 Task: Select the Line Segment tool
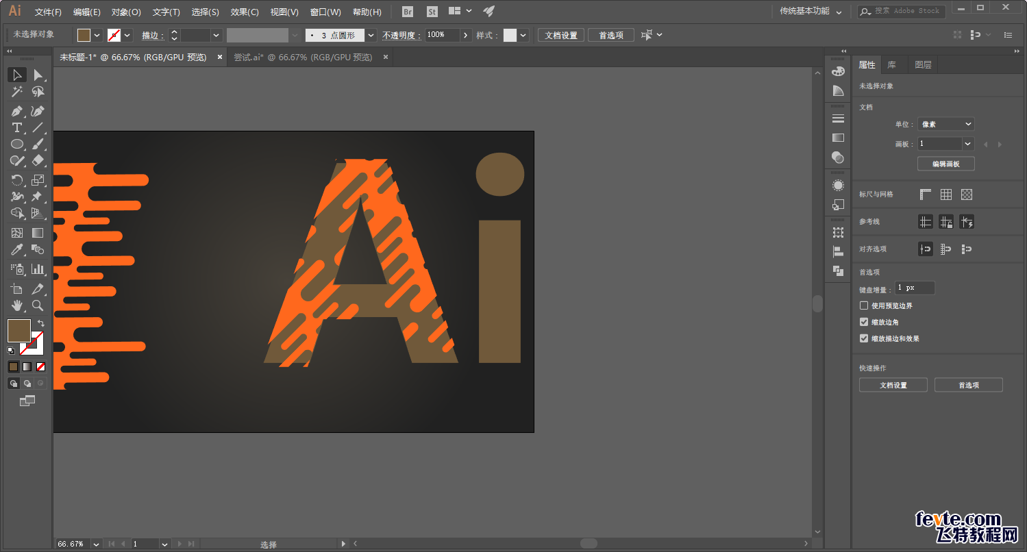(38, 127)
